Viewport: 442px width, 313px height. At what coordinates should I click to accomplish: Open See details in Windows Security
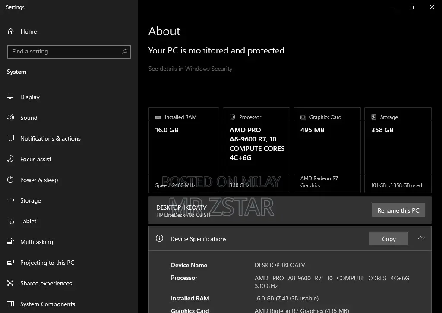(x=190, y=69)
